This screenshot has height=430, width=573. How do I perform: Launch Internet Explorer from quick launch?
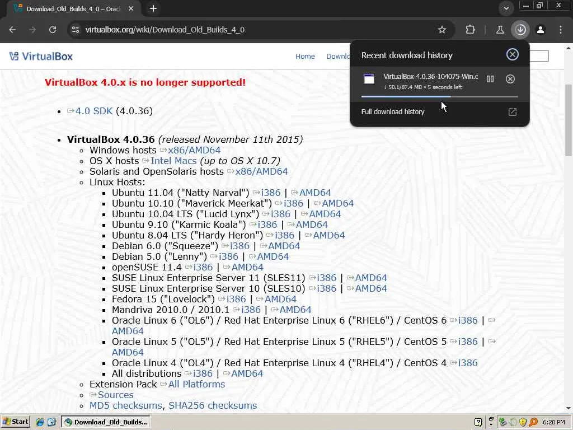(x=40, y=422)
